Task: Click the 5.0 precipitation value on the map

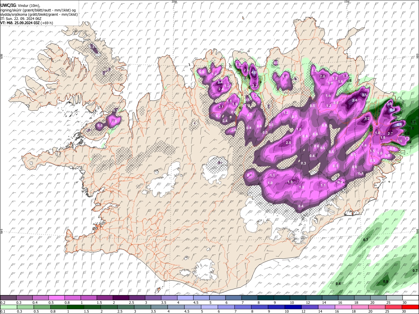Action: 399,125
